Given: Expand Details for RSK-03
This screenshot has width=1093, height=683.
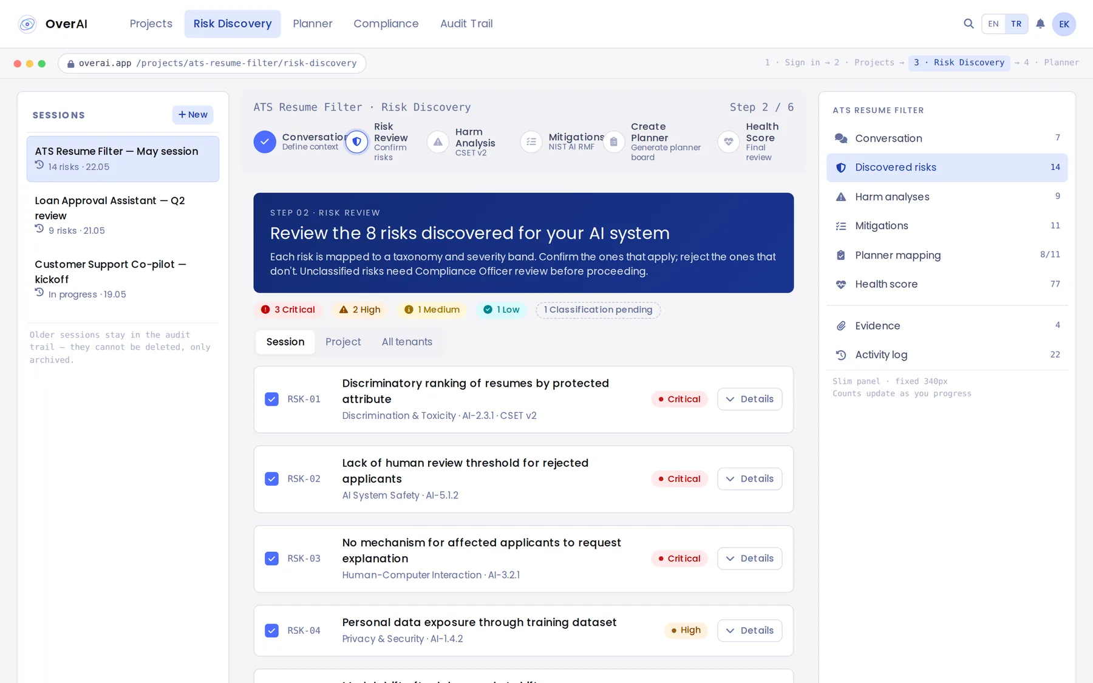Looking at the screenshot, I should point(749,559).
